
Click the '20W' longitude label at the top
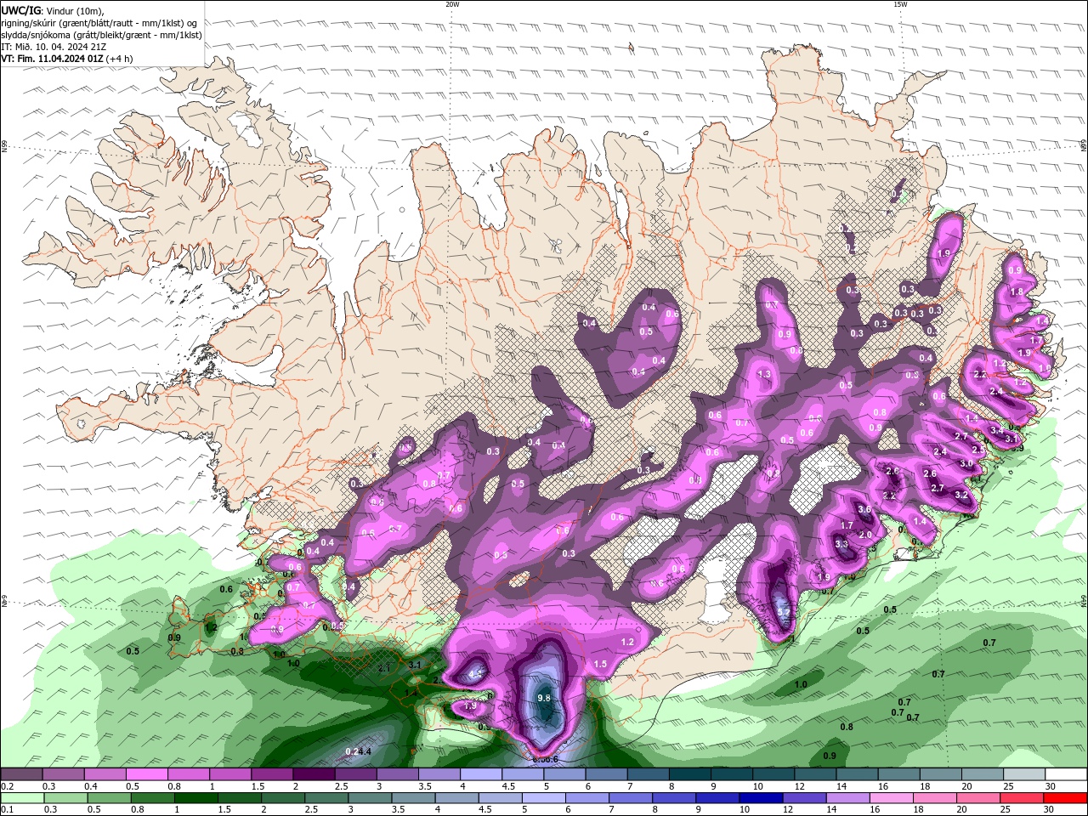pyautogui.click(x=452, y=4)
